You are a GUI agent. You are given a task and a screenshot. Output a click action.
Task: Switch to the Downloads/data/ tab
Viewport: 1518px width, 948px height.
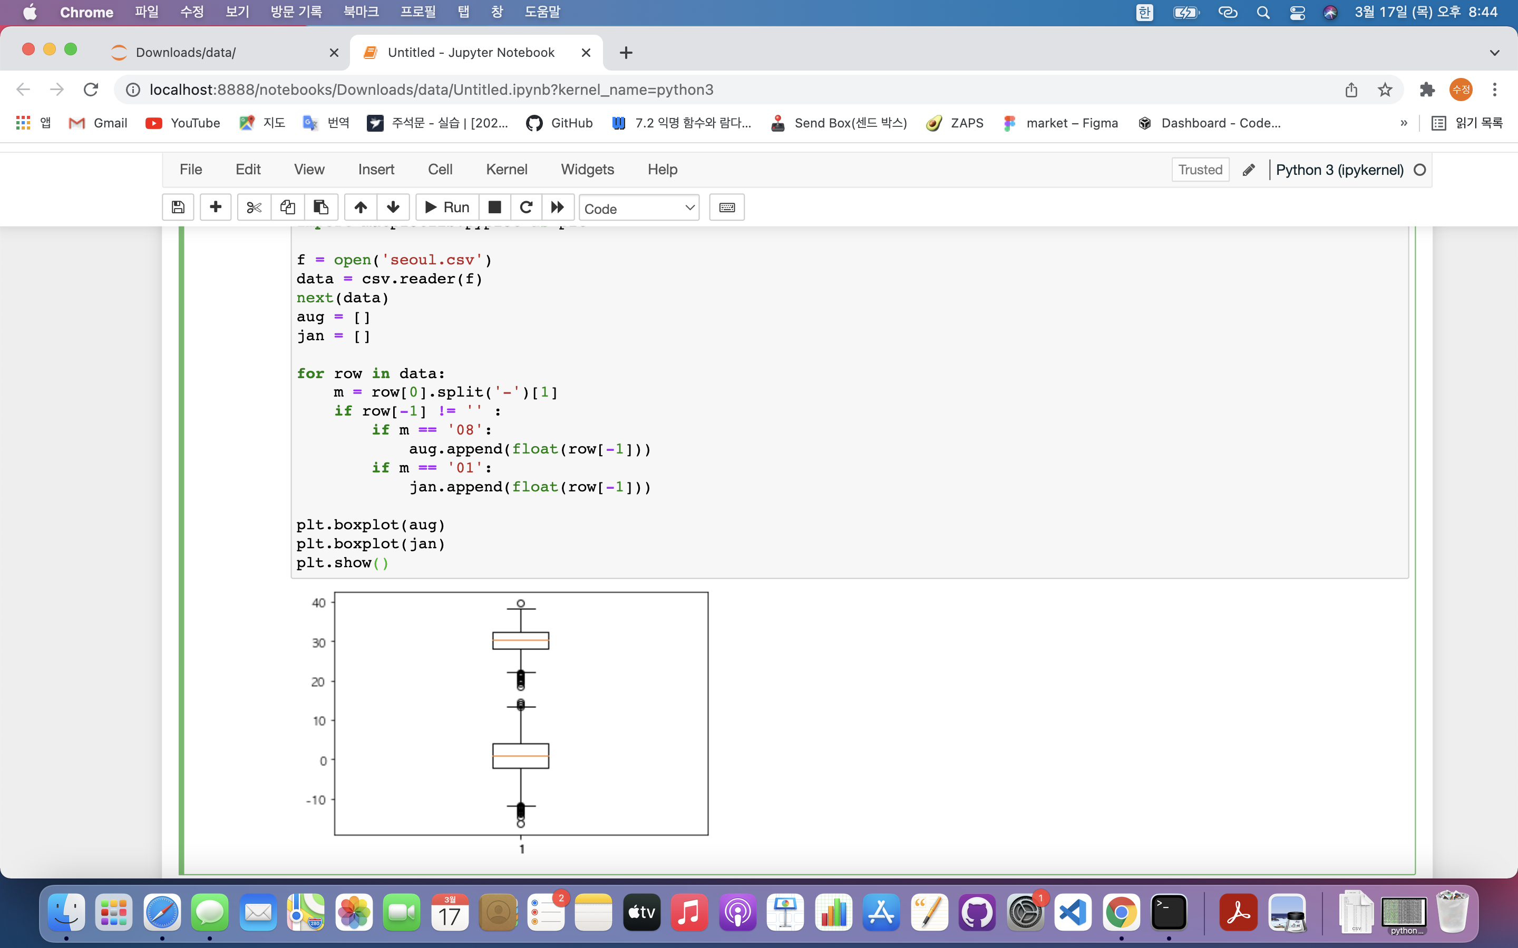[186, 53]
